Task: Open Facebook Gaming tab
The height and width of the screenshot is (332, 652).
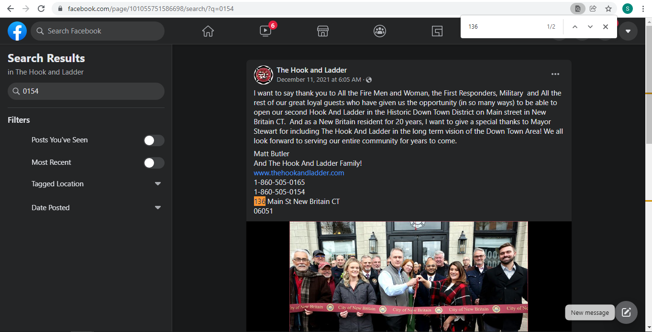Action: (x=437, y=31)
